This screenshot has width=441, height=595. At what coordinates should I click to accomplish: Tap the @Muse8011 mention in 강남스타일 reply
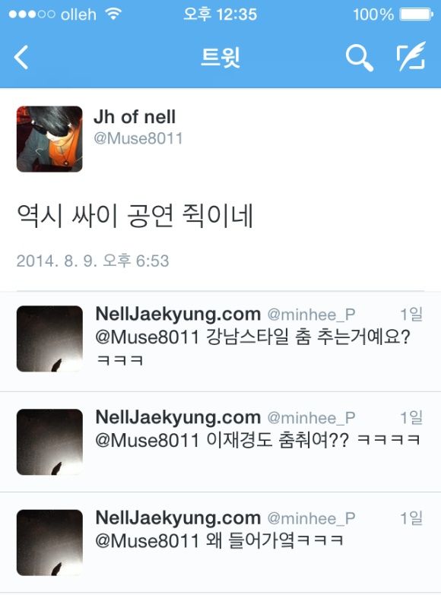pos(147,337)
